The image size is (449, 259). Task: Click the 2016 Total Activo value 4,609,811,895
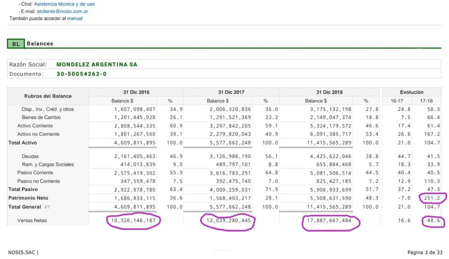[135, 143]
